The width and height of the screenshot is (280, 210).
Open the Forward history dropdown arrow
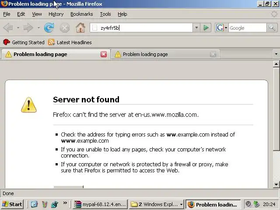[38, 28]
